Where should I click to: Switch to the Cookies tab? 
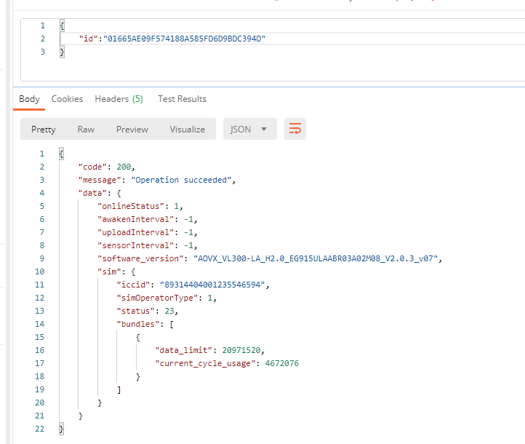(67, 99)
